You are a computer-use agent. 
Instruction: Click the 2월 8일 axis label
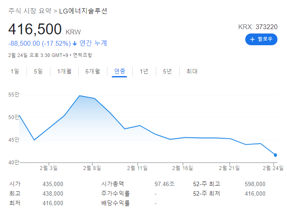[x=92, y=168]
